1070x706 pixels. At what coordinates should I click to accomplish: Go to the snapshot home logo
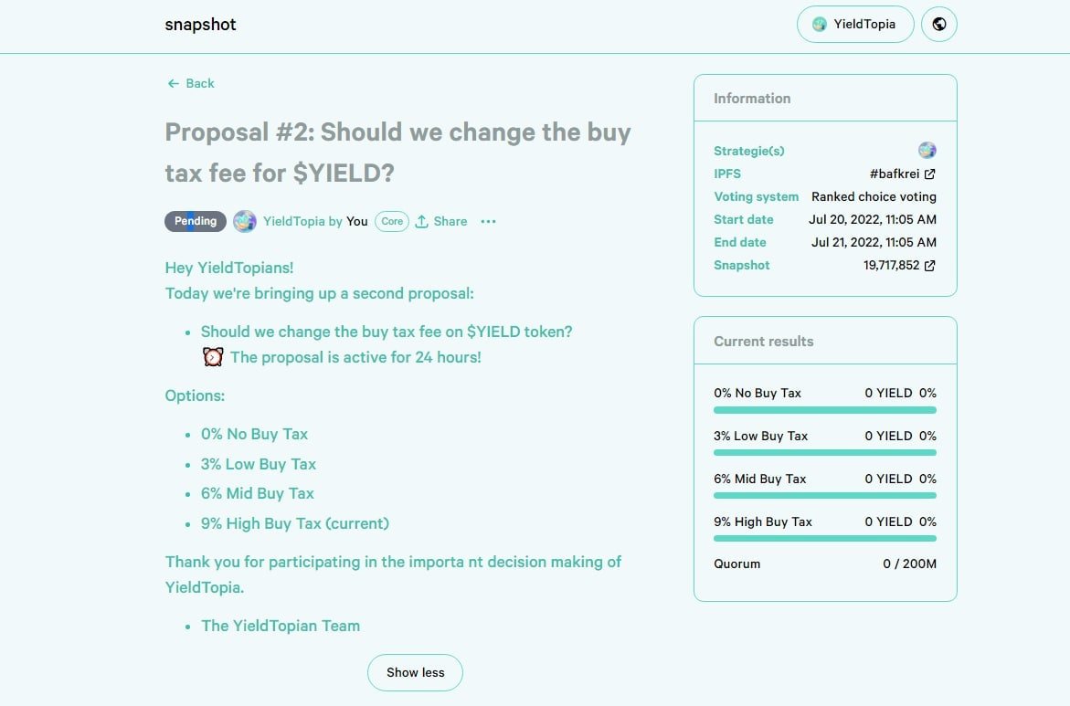coord(200,25)
